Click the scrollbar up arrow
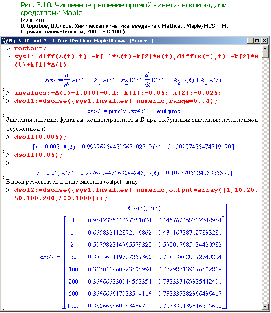Image resolution: width=271 pixels, height=313 pixels. click(265, 48)
